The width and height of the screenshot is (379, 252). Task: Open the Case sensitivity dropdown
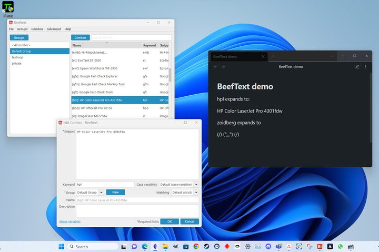(x=179, y=185)
